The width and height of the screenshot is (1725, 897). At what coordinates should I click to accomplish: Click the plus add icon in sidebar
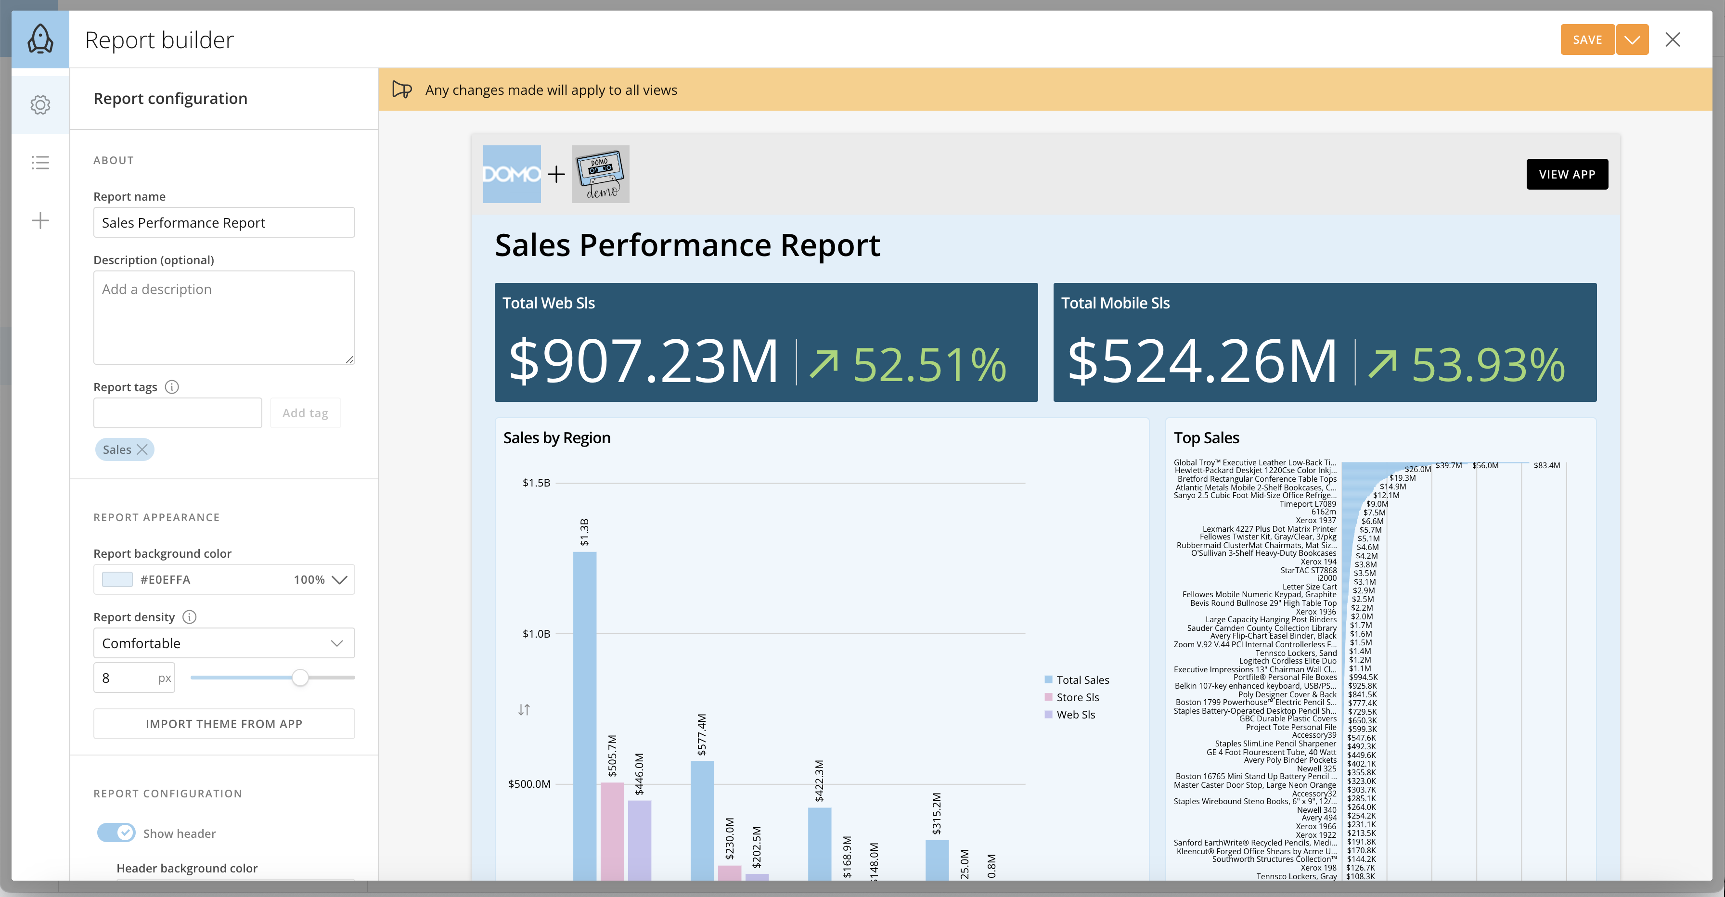point(40,220)
